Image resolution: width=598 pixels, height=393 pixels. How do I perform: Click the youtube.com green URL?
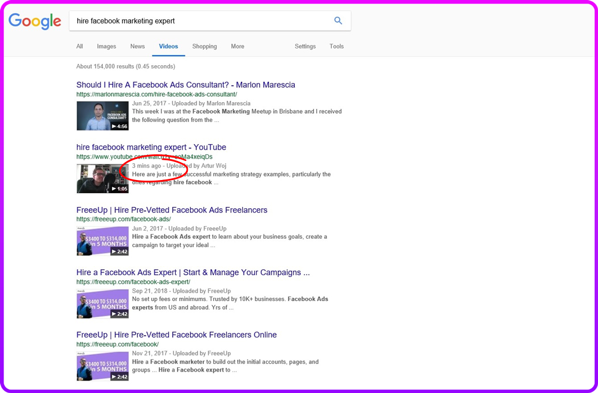(x=144, y=157)
